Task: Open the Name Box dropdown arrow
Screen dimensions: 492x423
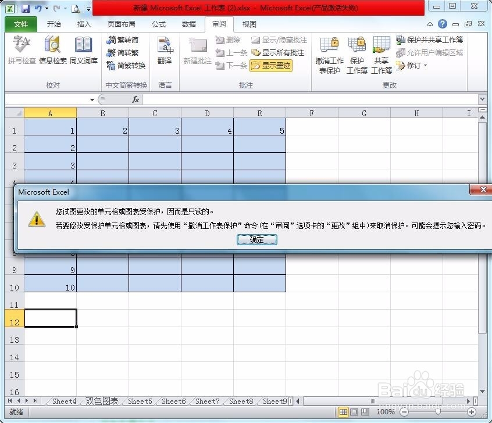Action: [92, 100]
